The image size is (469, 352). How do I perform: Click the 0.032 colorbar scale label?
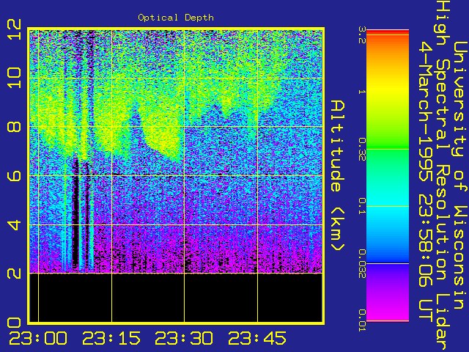click(x=362, y=263)
